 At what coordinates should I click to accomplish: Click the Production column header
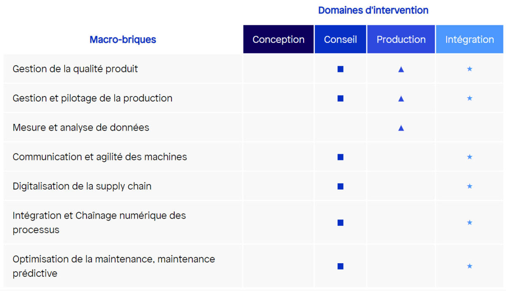tap(401, 40)
